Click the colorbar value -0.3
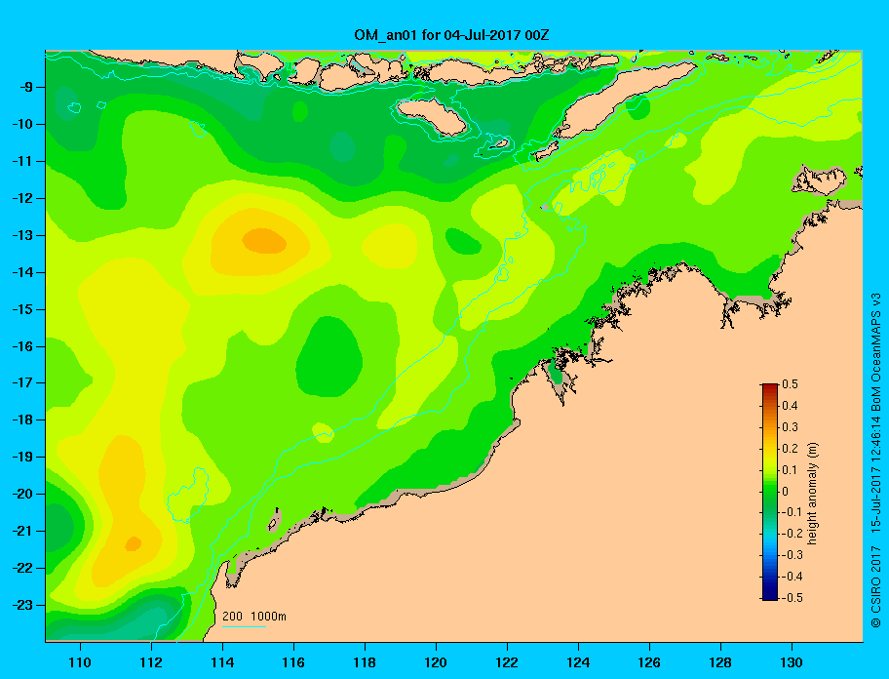 pos(792,555)
